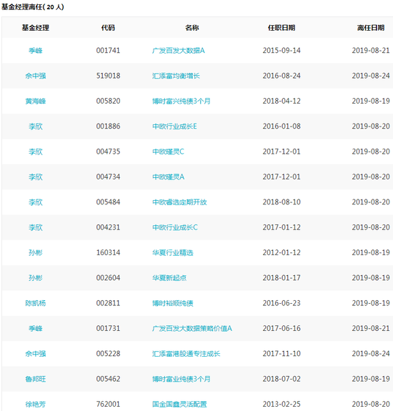This screenshot has width=393, height=411.
Task: Open fund link 广发百发大数据A
Action: point(178,50)
